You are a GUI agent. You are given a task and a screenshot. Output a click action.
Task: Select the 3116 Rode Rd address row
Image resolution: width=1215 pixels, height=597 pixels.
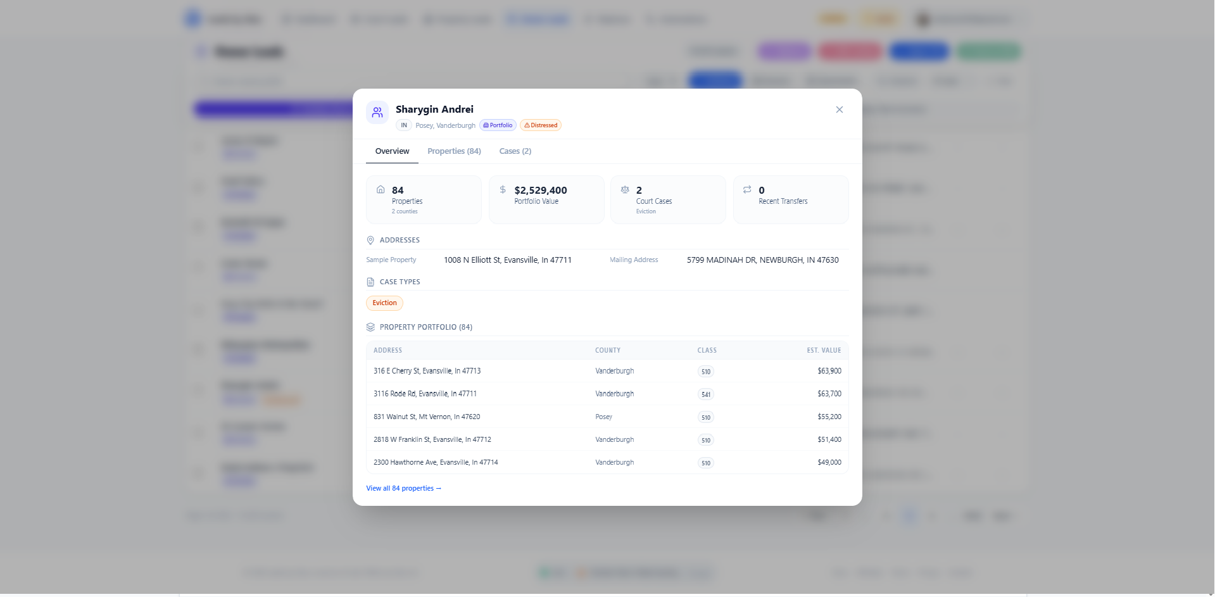(x=607, y=394)
